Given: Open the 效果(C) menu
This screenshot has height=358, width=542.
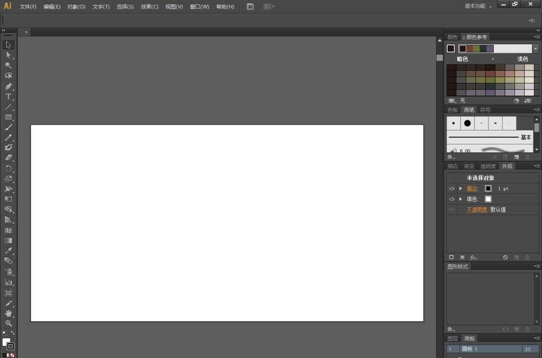Looking at the screenshot, I should 150,6.
